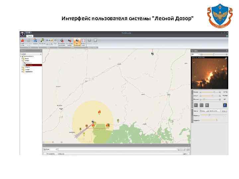239x179 pixels.
Task: Adjust the Масштаб zoom slider
Action: click(x=210, y=99)
